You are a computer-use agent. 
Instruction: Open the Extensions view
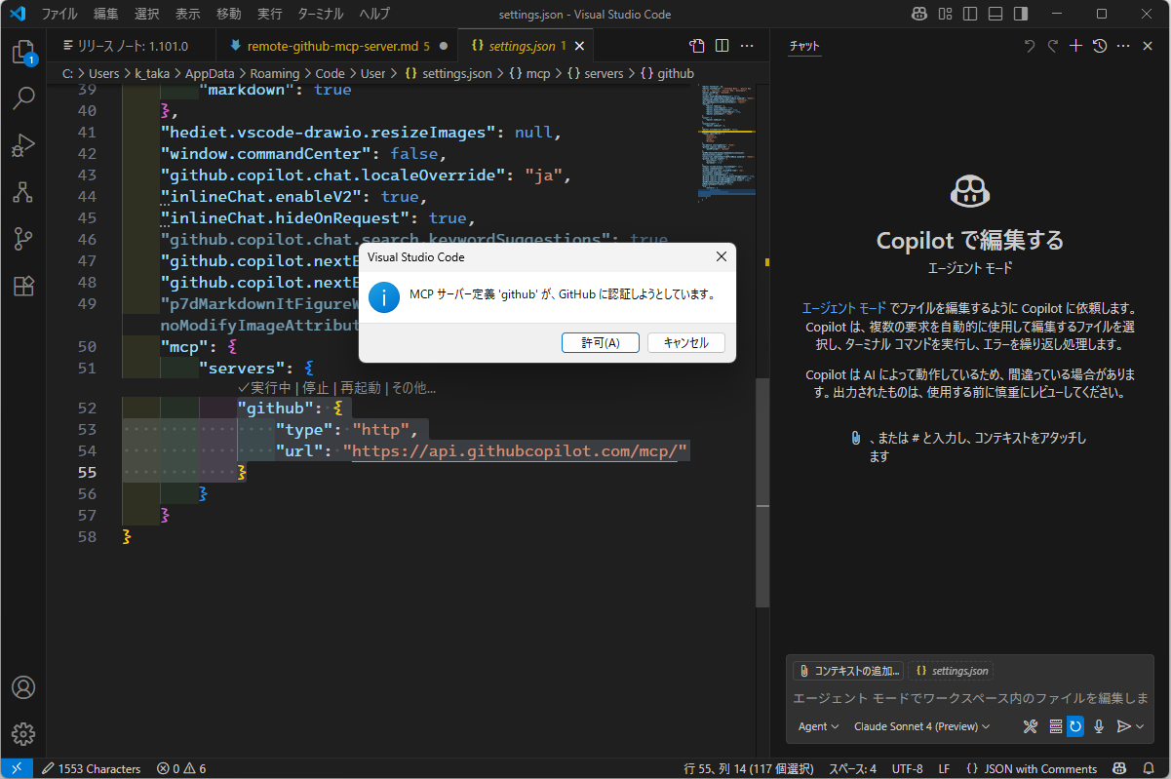(23, 286)
